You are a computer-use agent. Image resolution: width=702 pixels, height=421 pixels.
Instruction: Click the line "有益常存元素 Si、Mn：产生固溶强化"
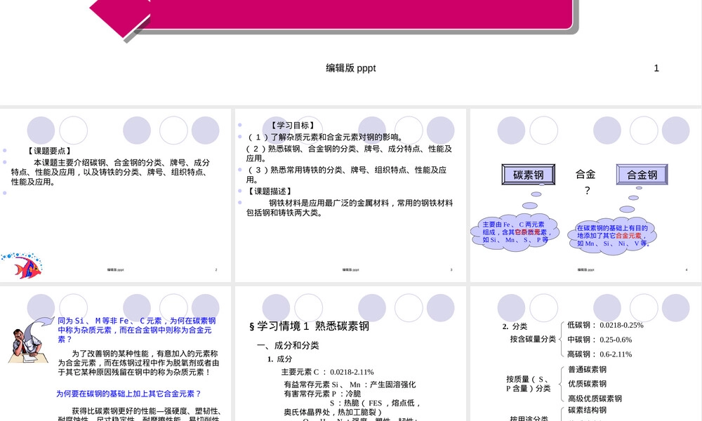[350, 385]
